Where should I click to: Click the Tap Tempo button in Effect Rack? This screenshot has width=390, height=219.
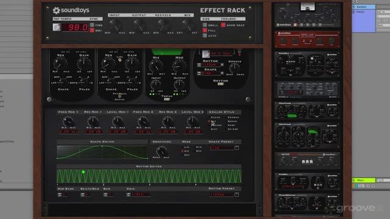[x=57, y=27]
